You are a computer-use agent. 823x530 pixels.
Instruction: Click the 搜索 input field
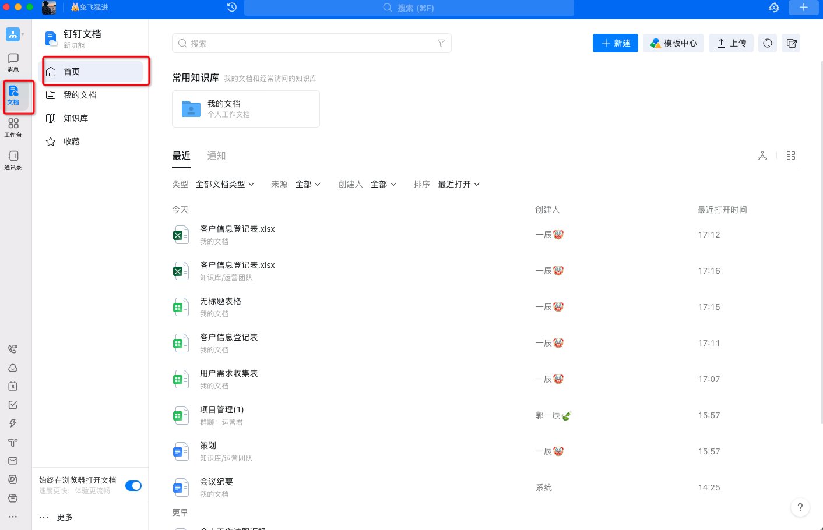(312, 43)
